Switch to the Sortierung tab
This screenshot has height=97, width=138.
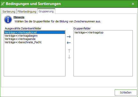click(9, 12)
